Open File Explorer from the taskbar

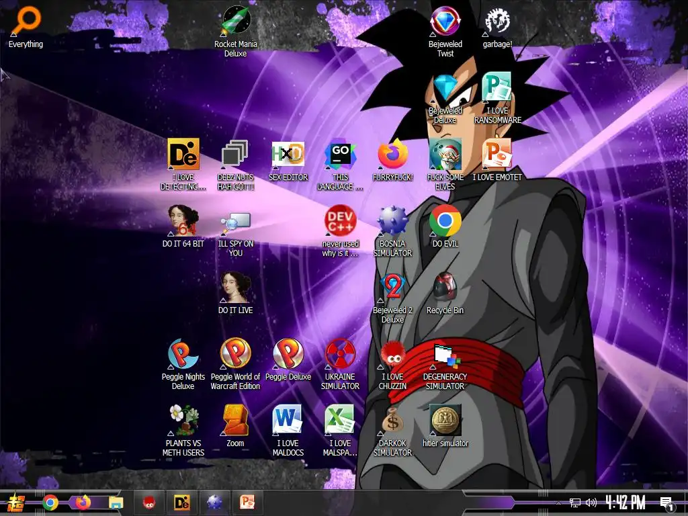[116, 503]
